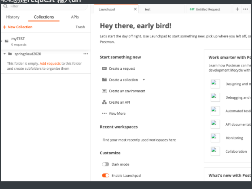Click the Add requests link
This screenshot has width=252, height=189.
coord(50,64)
